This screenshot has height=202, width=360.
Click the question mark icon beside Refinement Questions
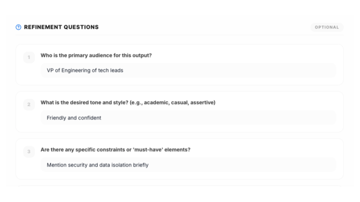pyautogui.click(x=18, y=27)
